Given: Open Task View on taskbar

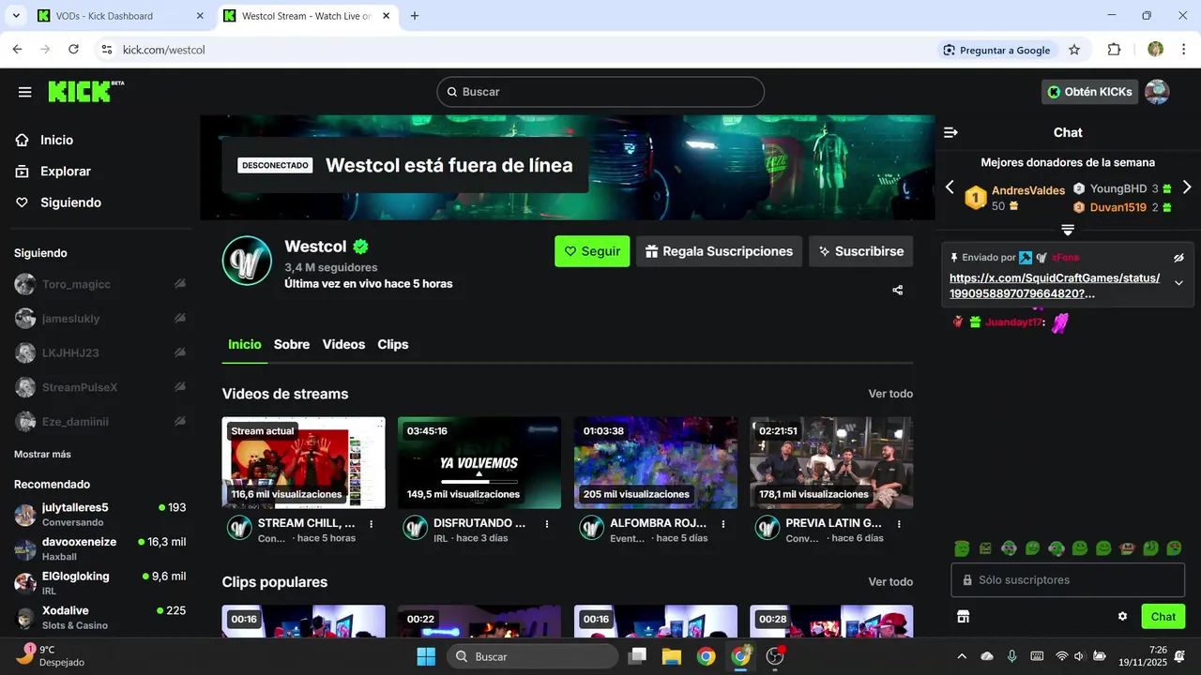Looking at the screenshot, I should 637,656.
